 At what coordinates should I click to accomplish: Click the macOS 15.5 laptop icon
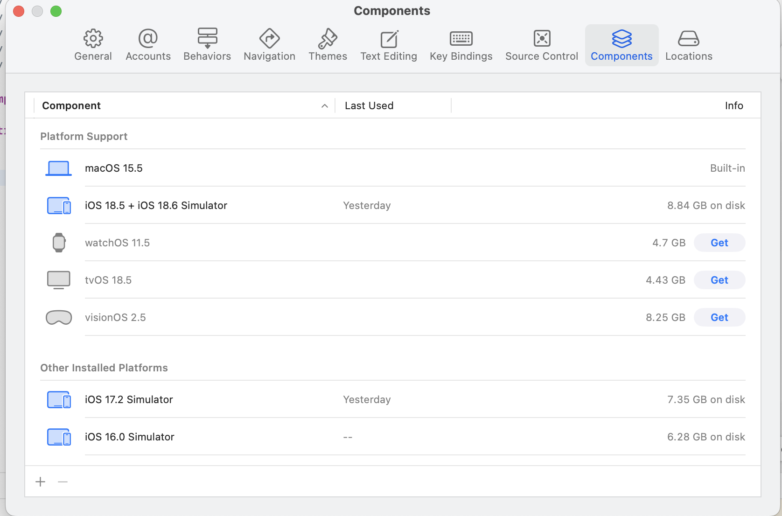tap(58, 168)
